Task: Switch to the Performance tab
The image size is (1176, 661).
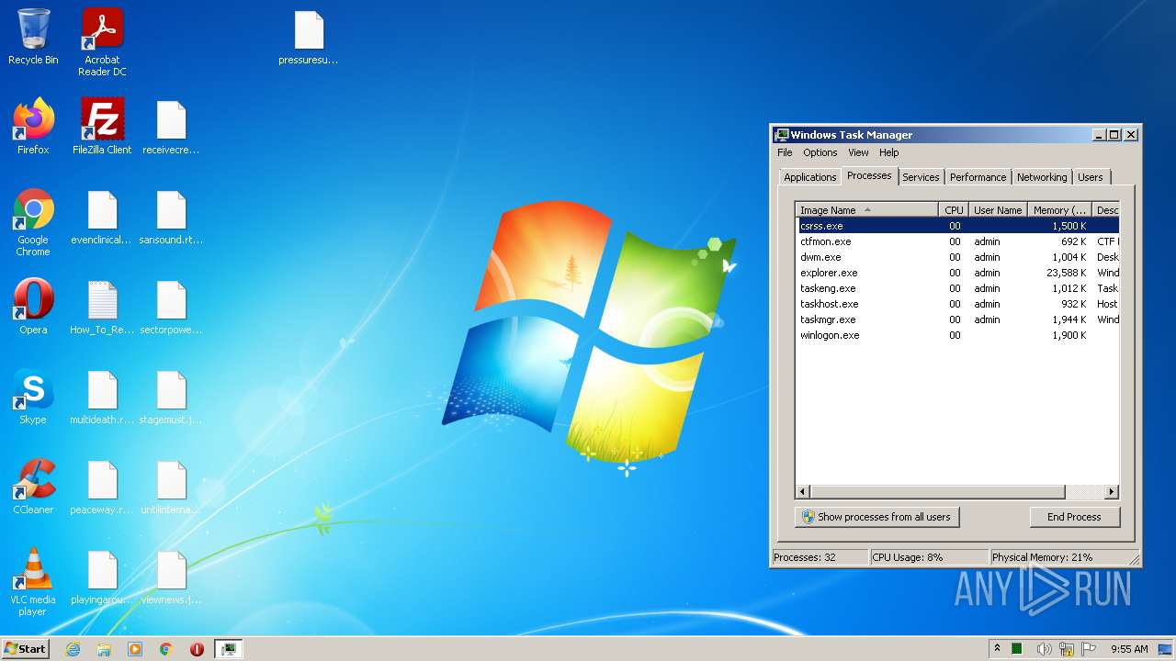Action: click(x=978, y=177)
